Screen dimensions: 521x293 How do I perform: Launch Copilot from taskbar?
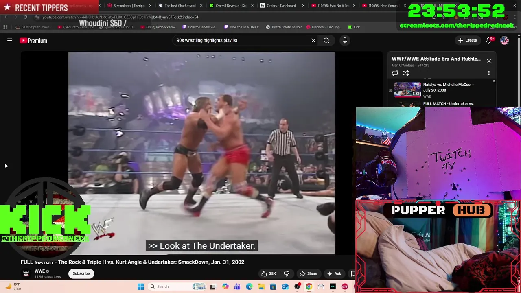225,286
